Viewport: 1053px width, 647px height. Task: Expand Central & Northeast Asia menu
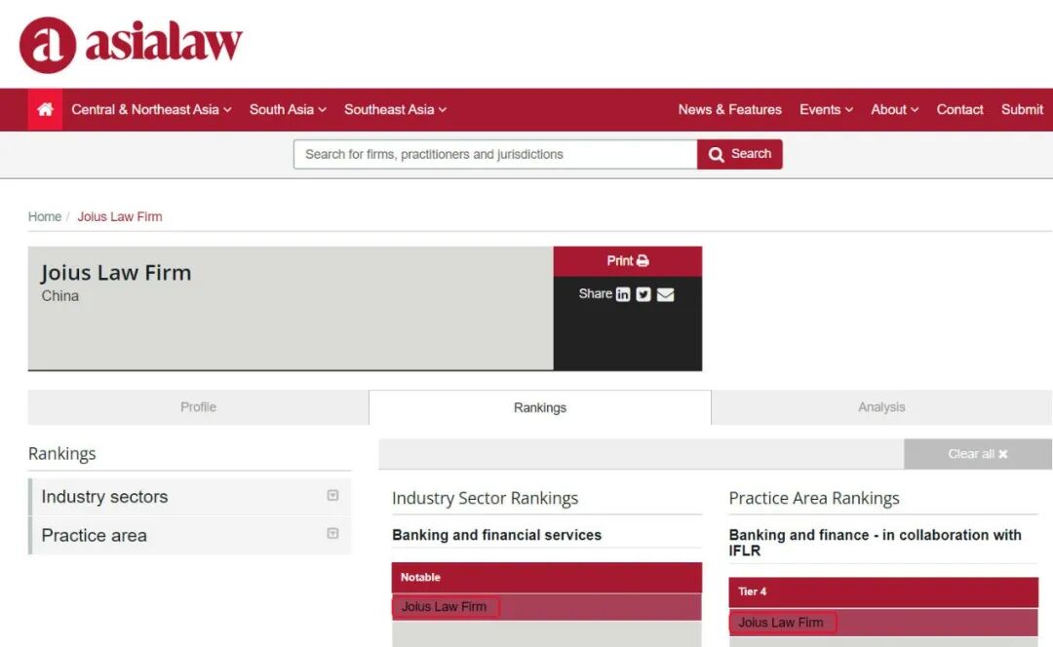pos(151,110)
